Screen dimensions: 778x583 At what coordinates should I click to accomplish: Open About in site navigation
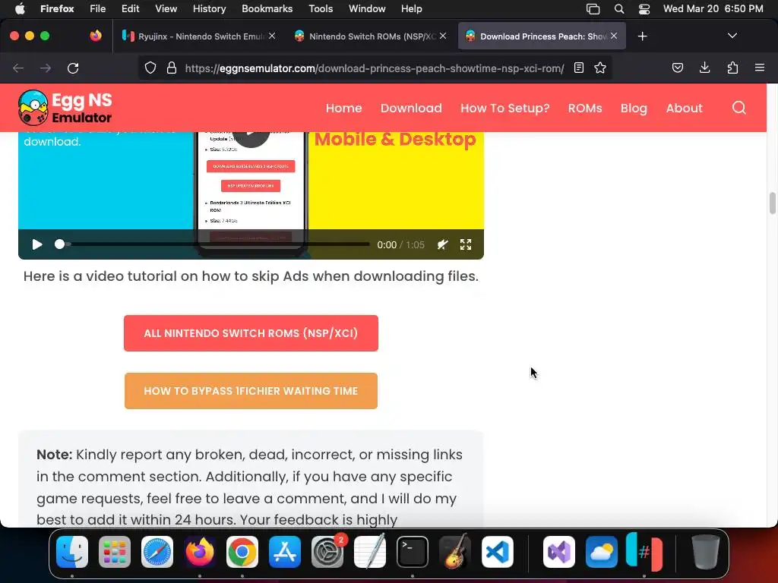point(685,108)
